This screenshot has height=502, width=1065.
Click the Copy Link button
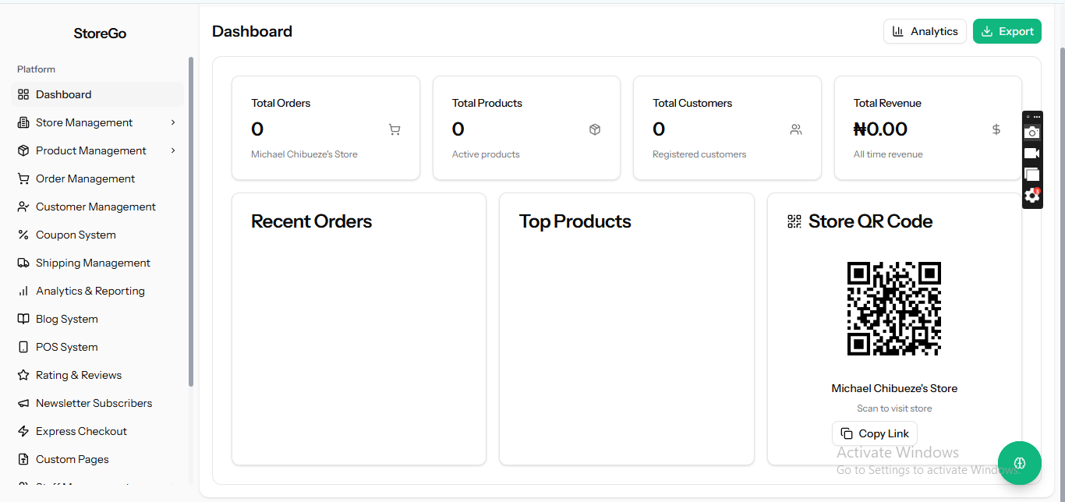[x=875, y=433]
